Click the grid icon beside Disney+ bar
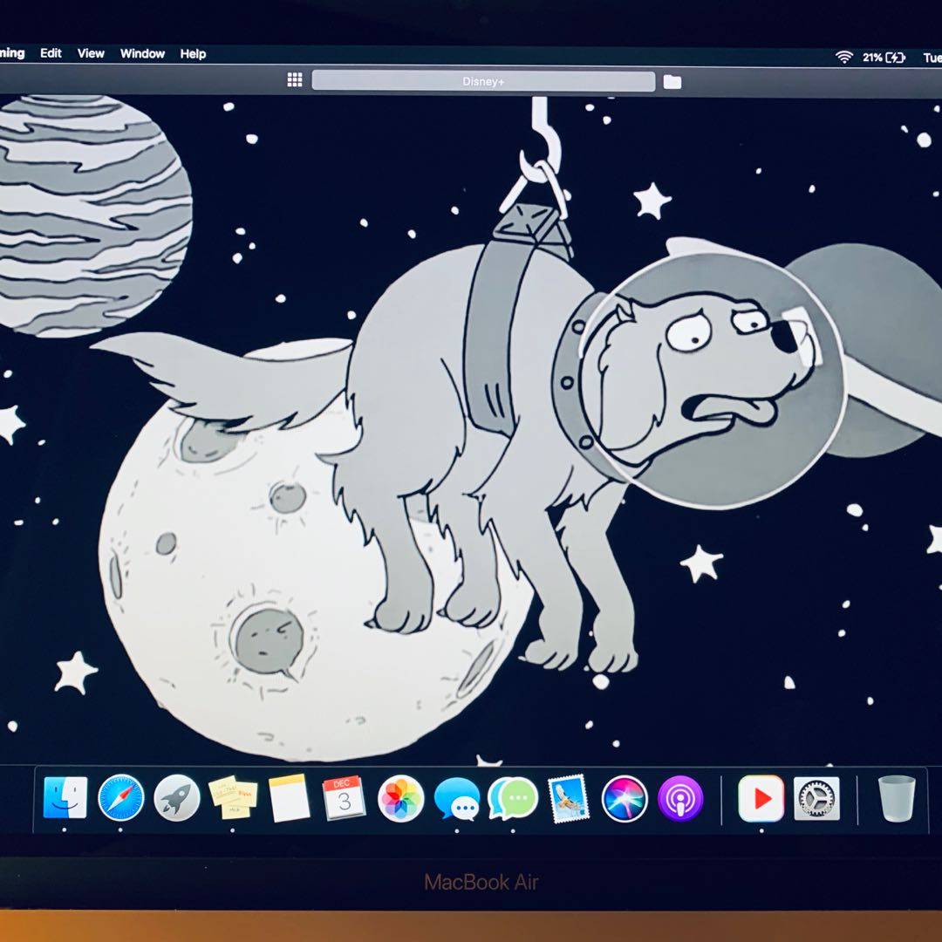 point(295,80)
